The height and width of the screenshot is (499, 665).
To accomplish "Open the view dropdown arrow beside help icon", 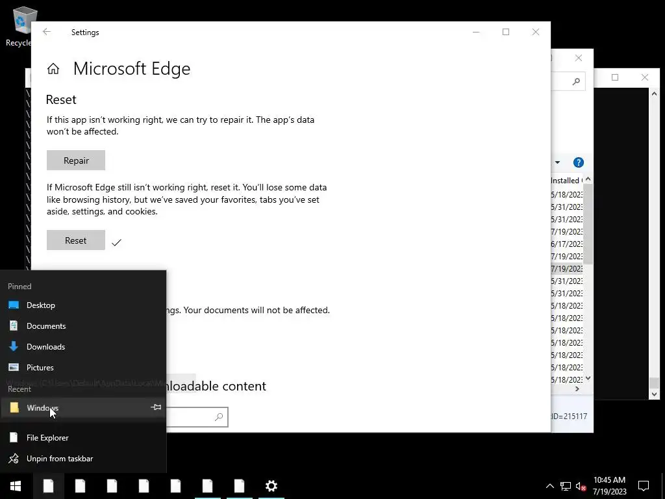I will pos(557,162).
